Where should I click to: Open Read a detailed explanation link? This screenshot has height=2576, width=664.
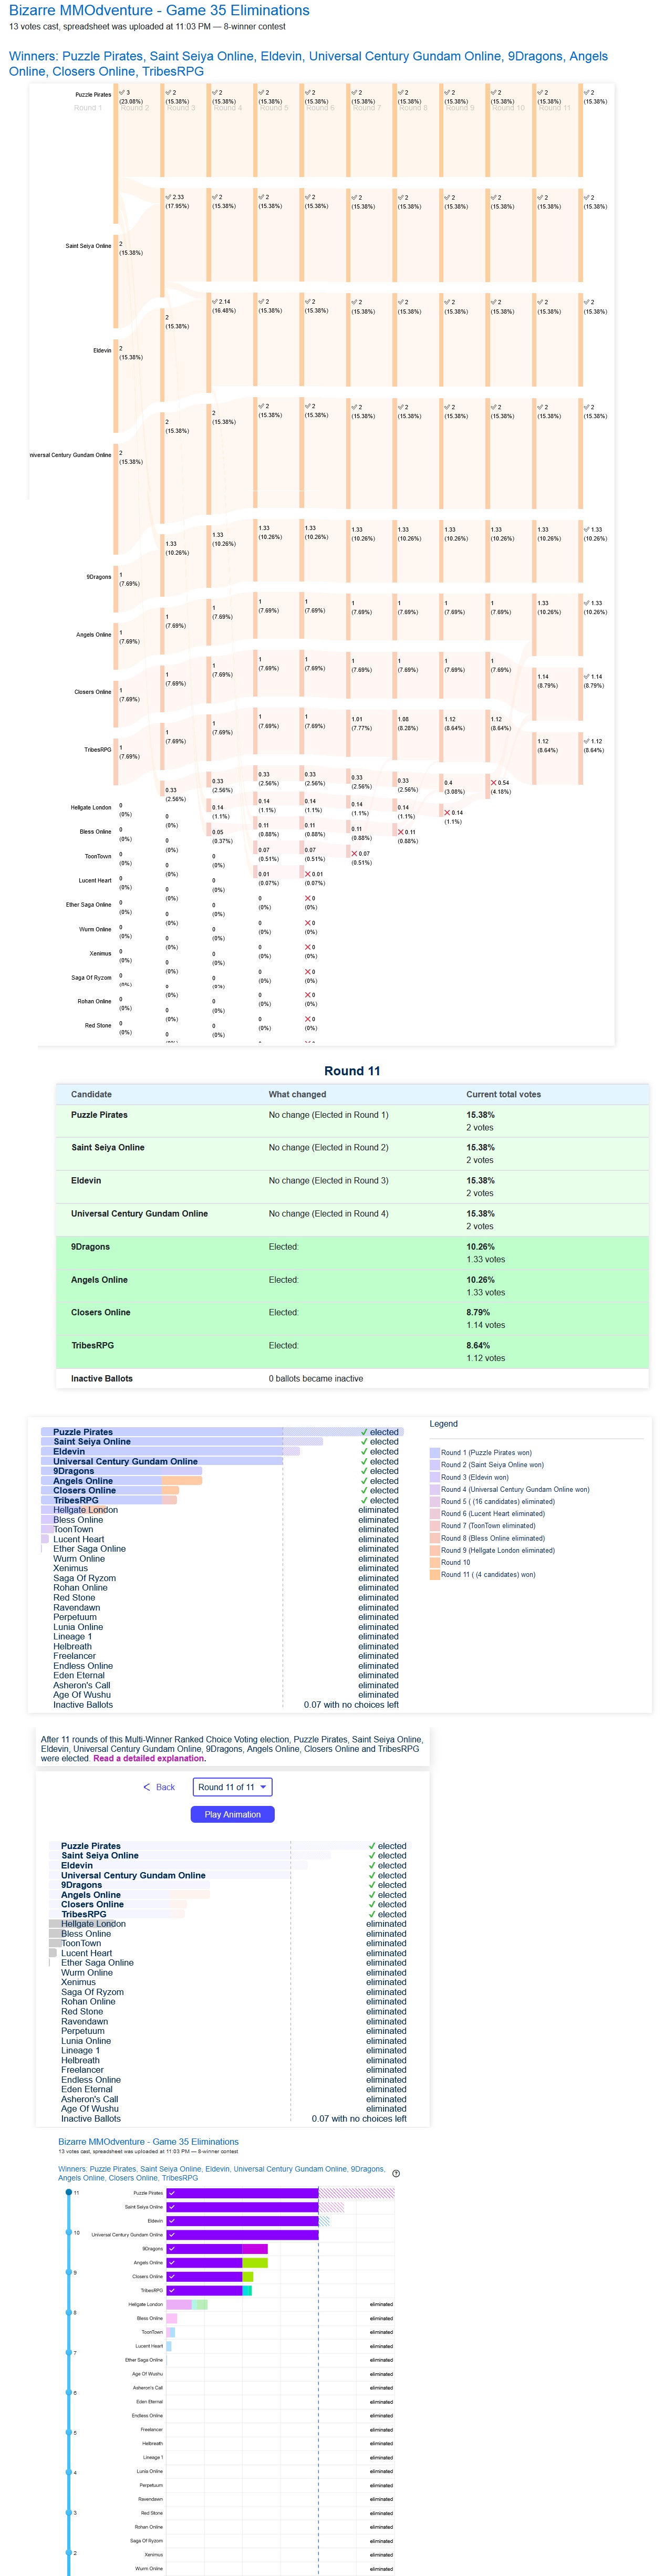(x=149, y=1758)
